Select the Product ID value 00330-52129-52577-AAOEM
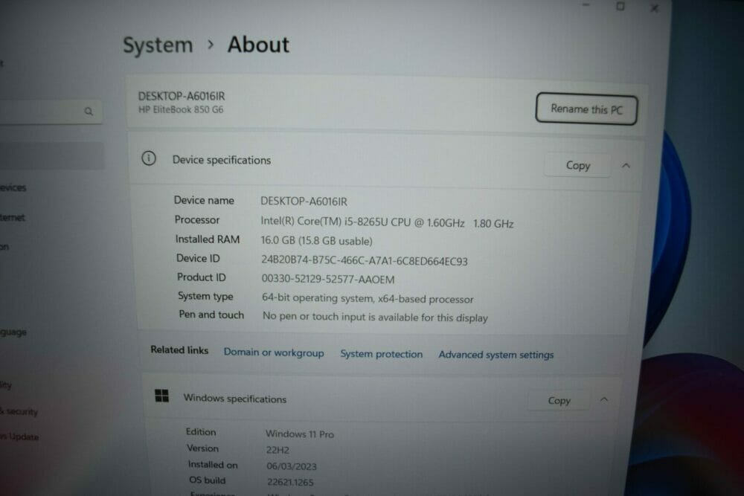This screenshot has width=744, height=496. (x=328, y=280)
